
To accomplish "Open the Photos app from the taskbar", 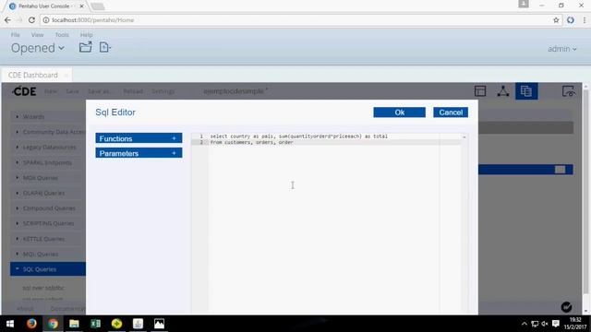I will point(159,324).
